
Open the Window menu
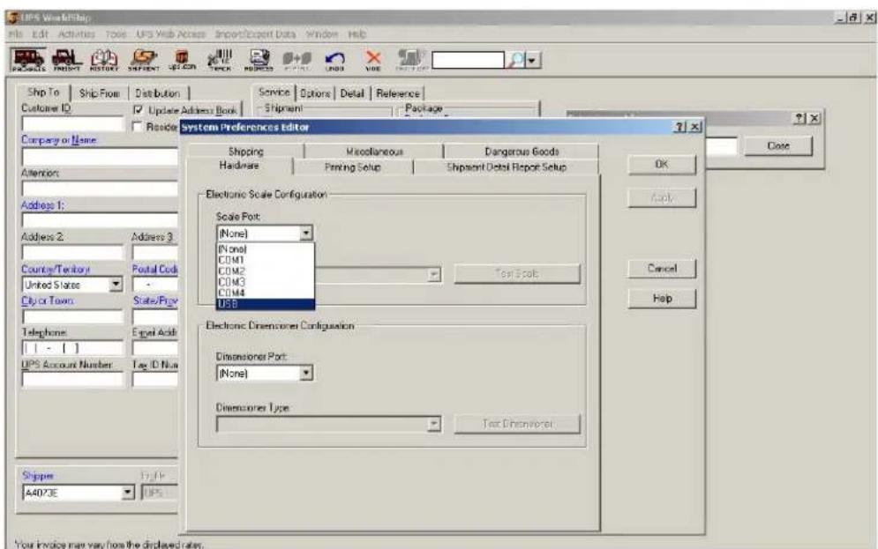(322, 34)
